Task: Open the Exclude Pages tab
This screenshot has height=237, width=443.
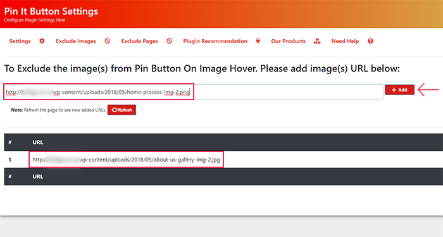Action: (140, 41)
